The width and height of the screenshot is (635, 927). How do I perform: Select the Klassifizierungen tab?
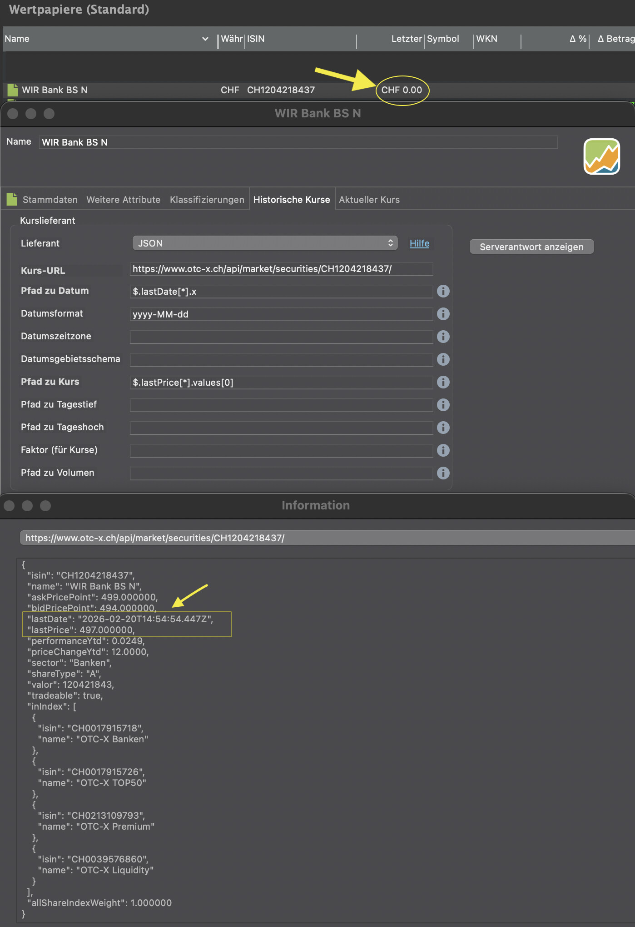[207, 200]
